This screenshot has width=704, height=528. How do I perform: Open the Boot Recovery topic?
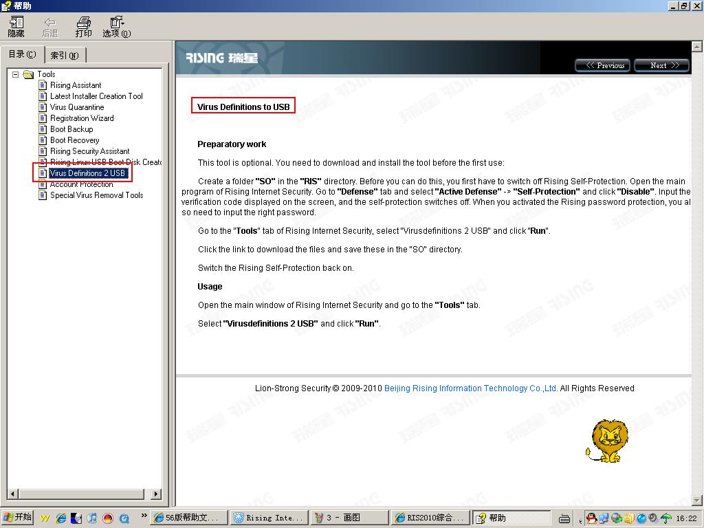tap(74, 140)
